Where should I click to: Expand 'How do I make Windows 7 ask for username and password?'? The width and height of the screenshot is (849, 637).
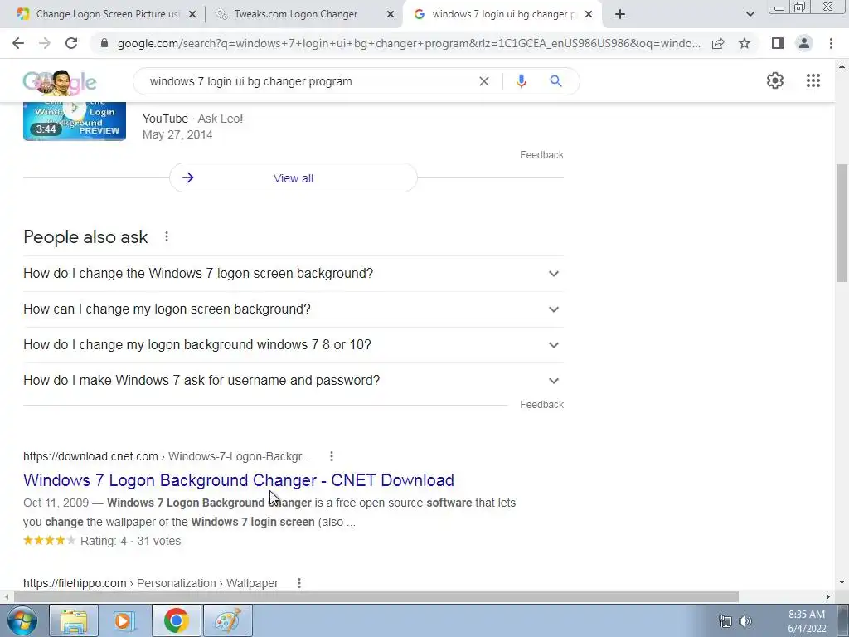tap(294, 381)
